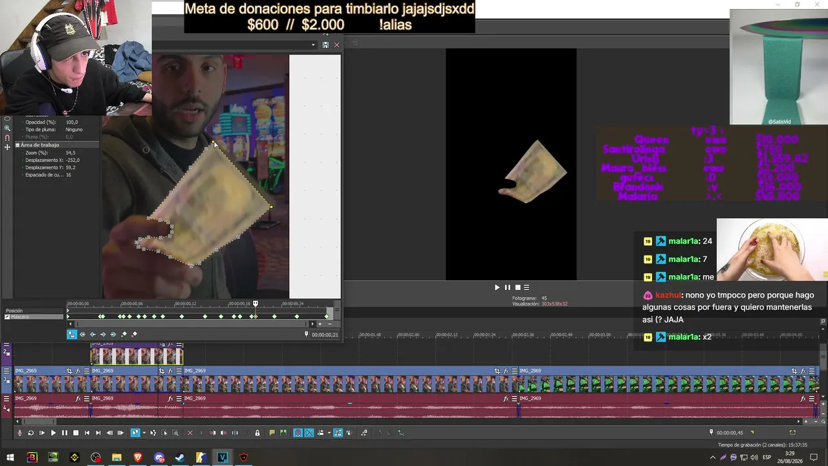Toggle the padlock lock event button
This screenshot has width=828, height=466.
click(257, 433)
